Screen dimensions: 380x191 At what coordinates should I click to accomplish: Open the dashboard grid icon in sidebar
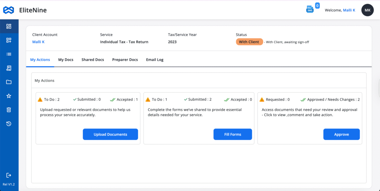click(x=9, y=26)
